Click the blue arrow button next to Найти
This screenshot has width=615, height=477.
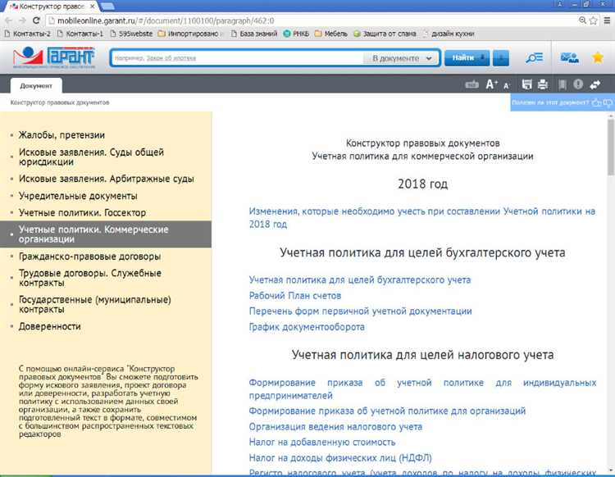pyautogui.click(x=501, y=58)
